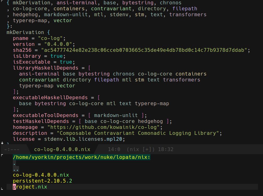Click markdown-unlit in executableToolDepends list
The image size is (263, 196).
pos(116,115)
